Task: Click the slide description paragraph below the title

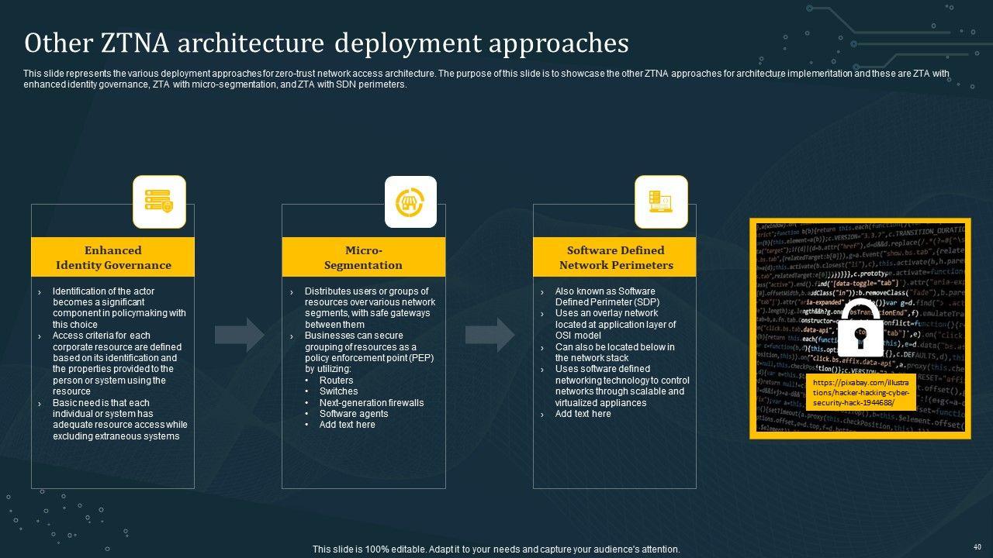Action: [486, 79]
